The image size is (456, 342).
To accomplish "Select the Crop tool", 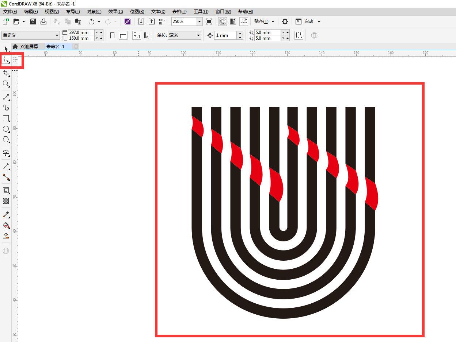I will [x=6, y=73].
